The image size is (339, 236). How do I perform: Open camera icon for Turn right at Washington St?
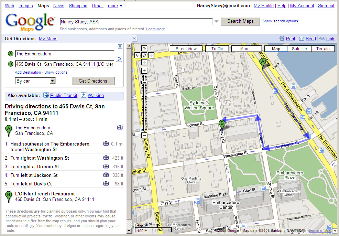pyautogui.click(x=106, y=158)
